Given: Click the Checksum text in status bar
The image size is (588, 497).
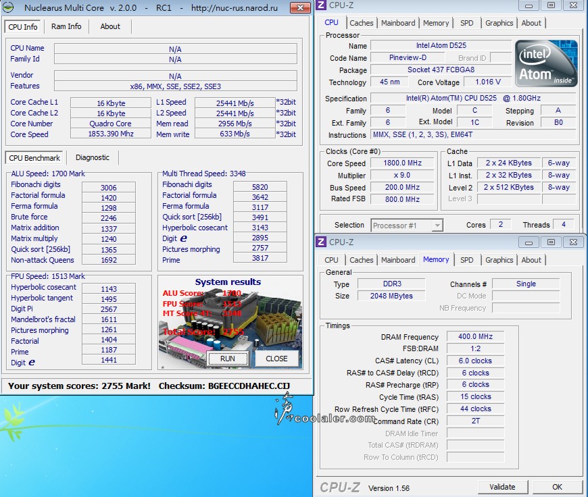Looking at the screenshot, I should [224, 386].
